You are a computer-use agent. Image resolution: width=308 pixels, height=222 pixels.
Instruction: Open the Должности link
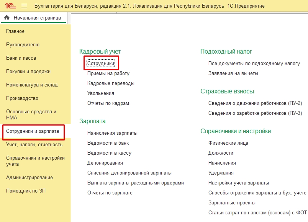pos(221,153)
